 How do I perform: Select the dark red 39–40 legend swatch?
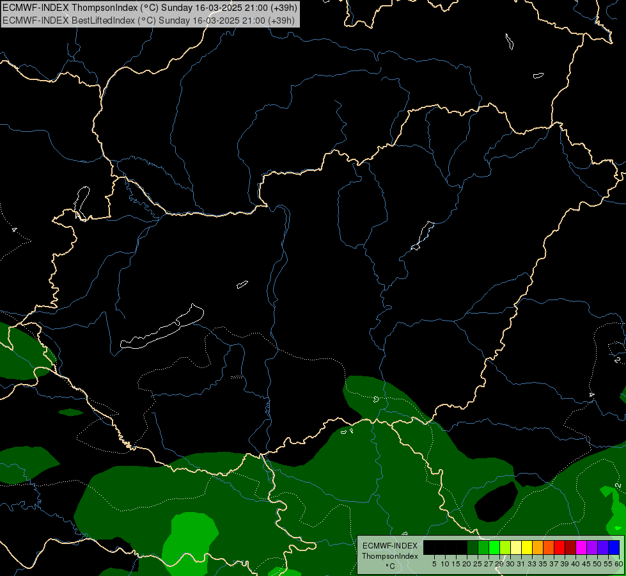(x=570, y=547)
